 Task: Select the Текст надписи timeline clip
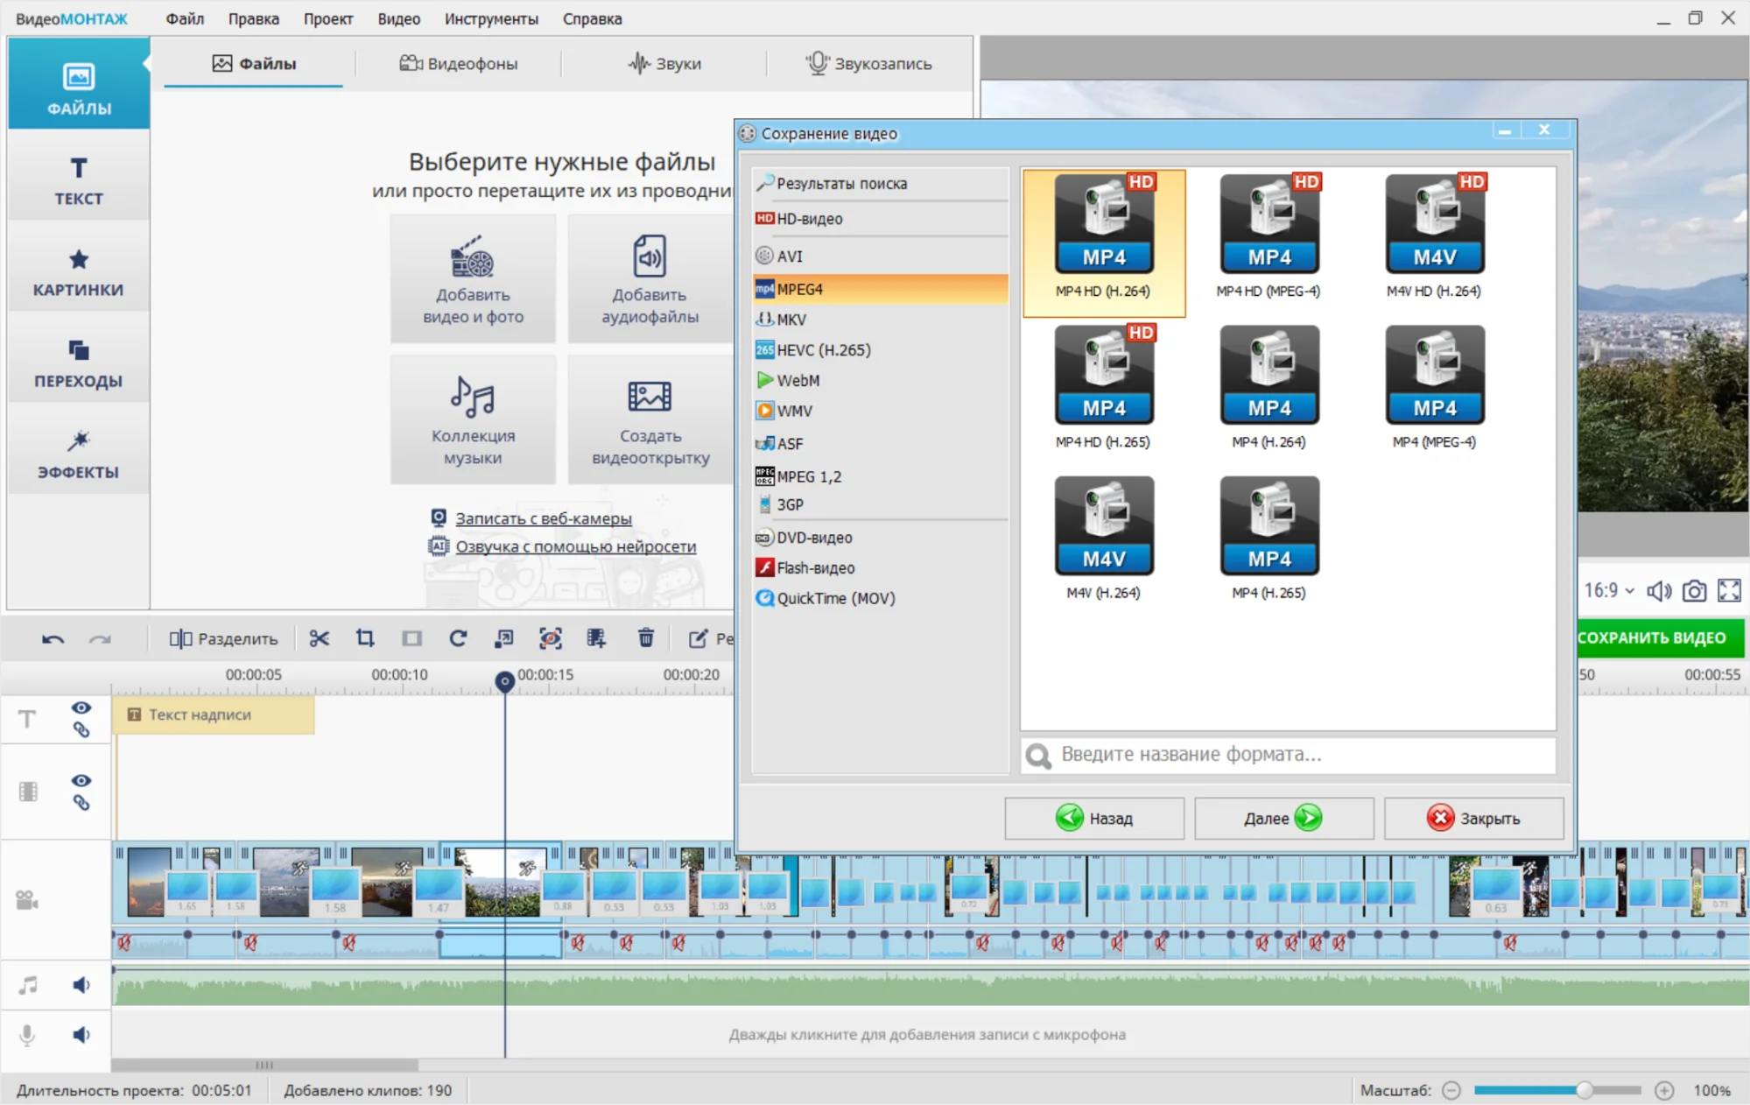214,714
